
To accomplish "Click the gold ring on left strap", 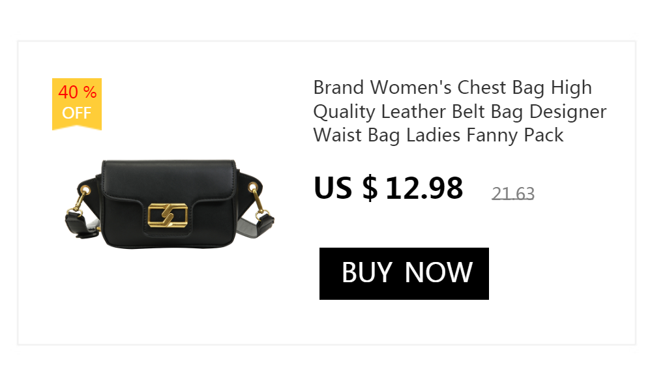I will click(85, 191).
